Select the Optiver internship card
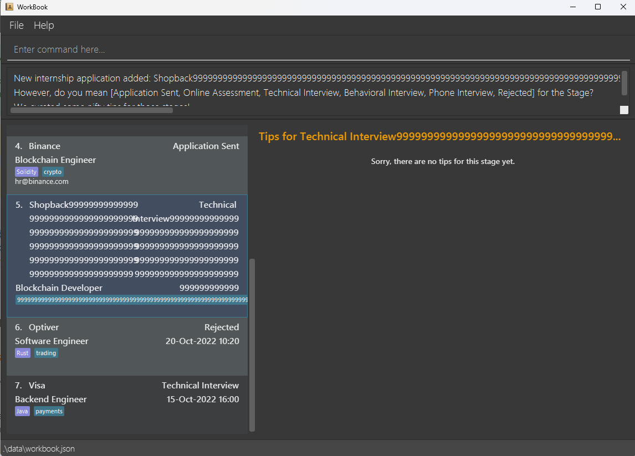The width and height of the screenshot is (635, 456). click(x=127, y=346)
